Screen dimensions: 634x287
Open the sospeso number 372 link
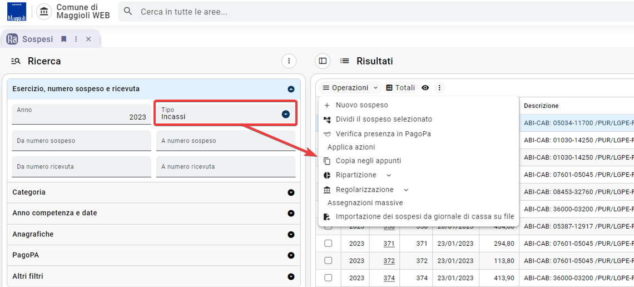click(389, 261)
